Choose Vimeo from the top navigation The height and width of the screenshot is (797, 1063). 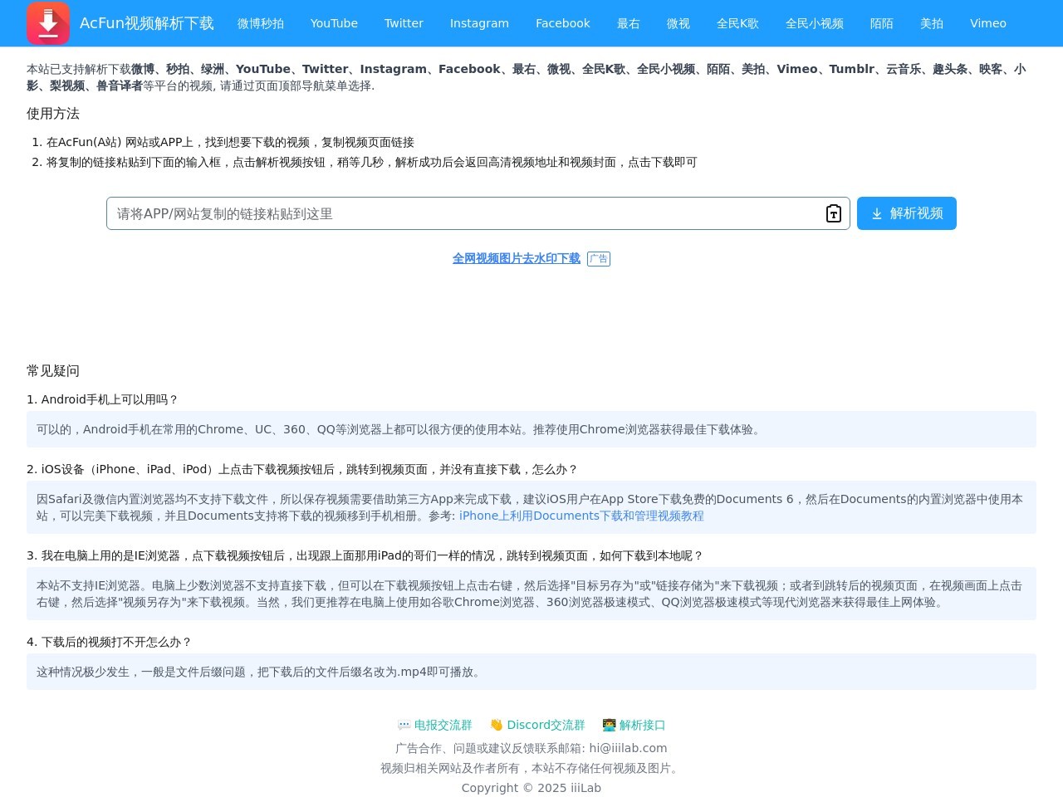point(987,23)
